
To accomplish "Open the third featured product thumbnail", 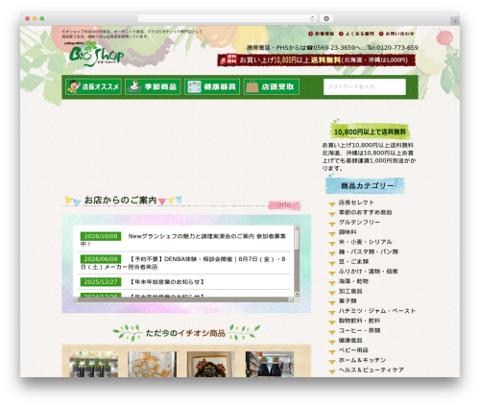I will click(x=211, y=364).
